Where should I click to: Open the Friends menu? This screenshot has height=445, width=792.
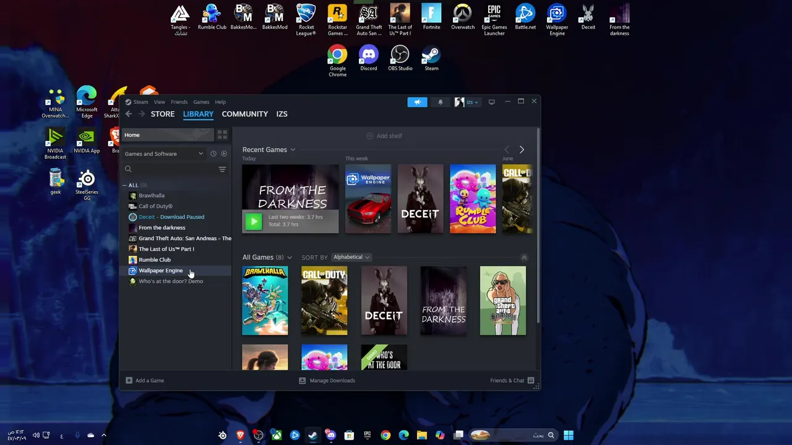click(x=179, y=102)
